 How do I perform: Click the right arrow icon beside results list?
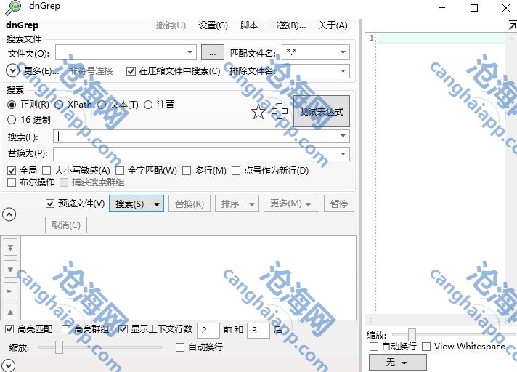tap(10, 291)
